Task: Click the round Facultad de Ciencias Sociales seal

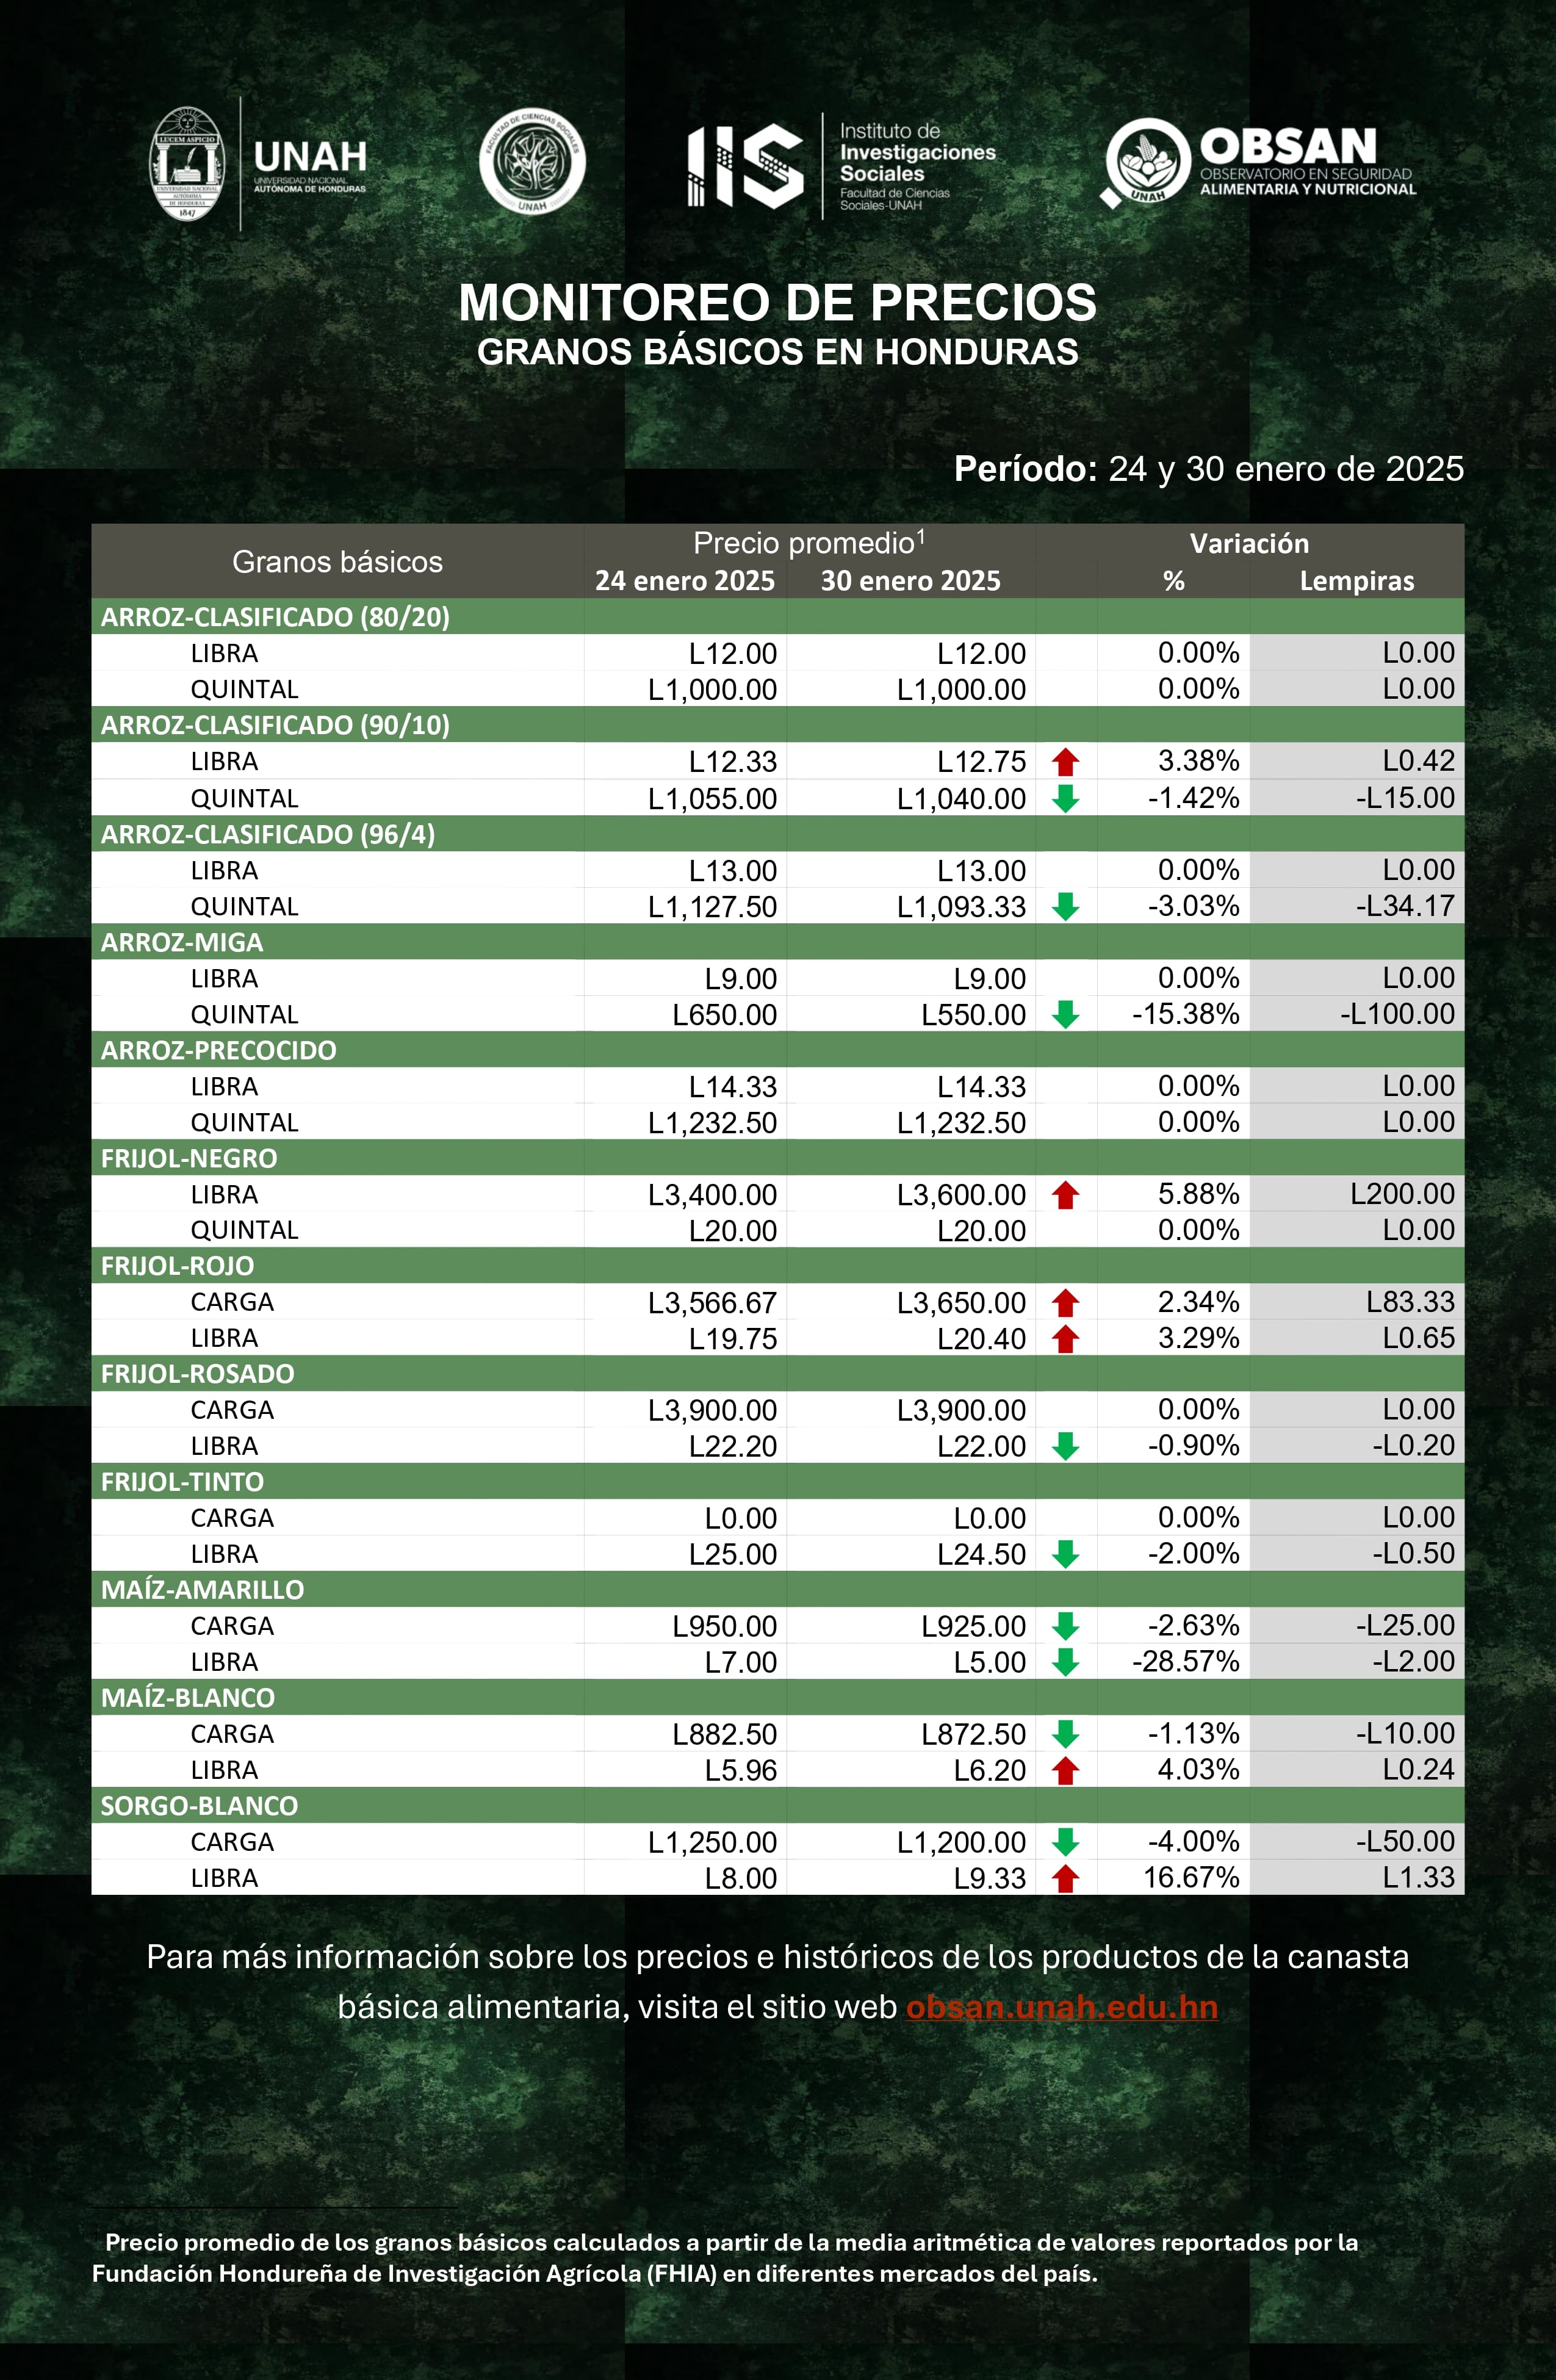Action: [x=532, y=162]
